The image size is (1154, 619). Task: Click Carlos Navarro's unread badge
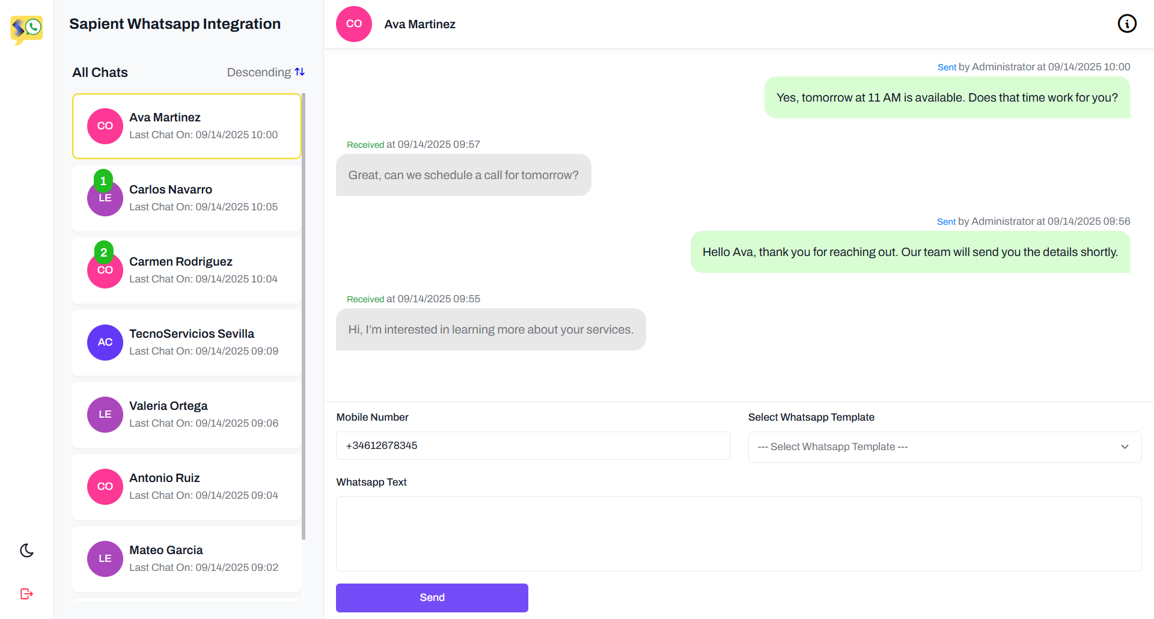click(103, 180)
